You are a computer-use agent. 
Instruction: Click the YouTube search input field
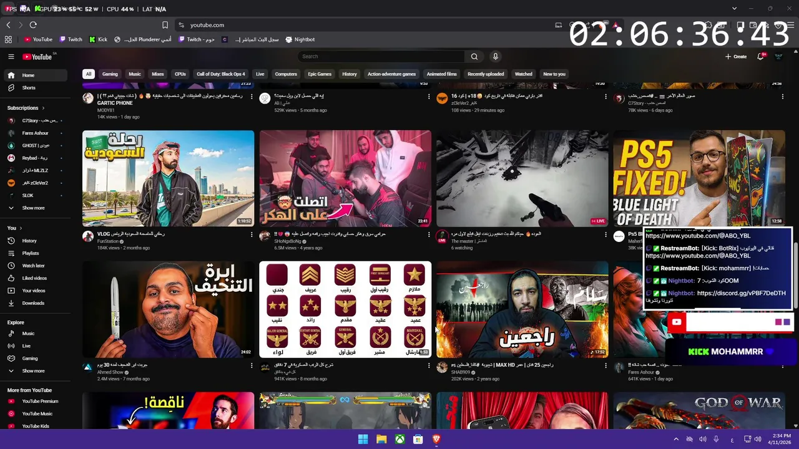pos(381,57)
